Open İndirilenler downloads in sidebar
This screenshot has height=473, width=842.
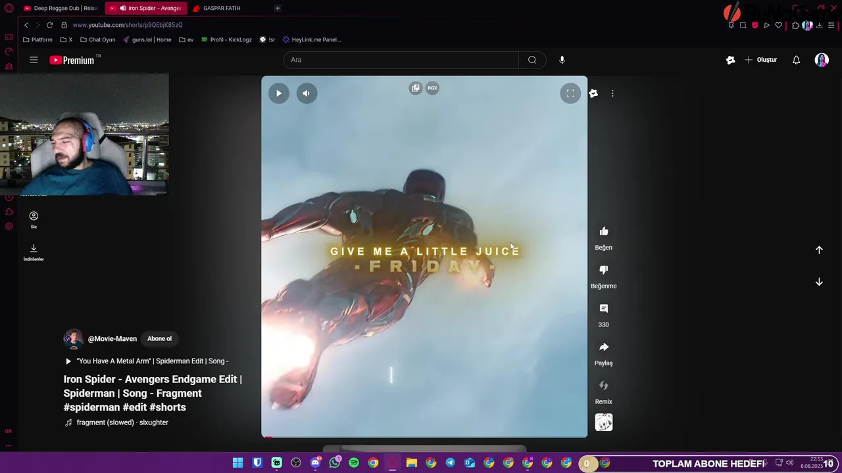point(34,252)
